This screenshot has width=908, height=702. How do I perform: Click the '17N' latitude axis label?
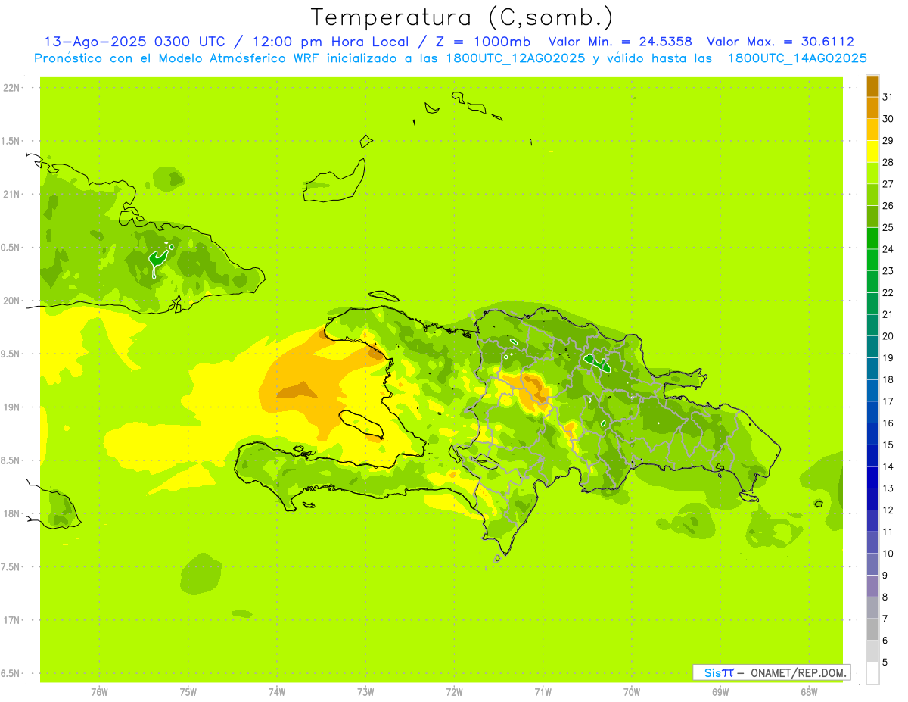(x=12, y=621)
